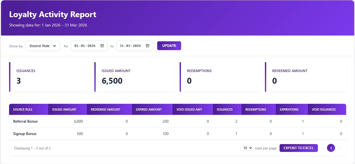Click Export to Excel button

tap(298, 148)
